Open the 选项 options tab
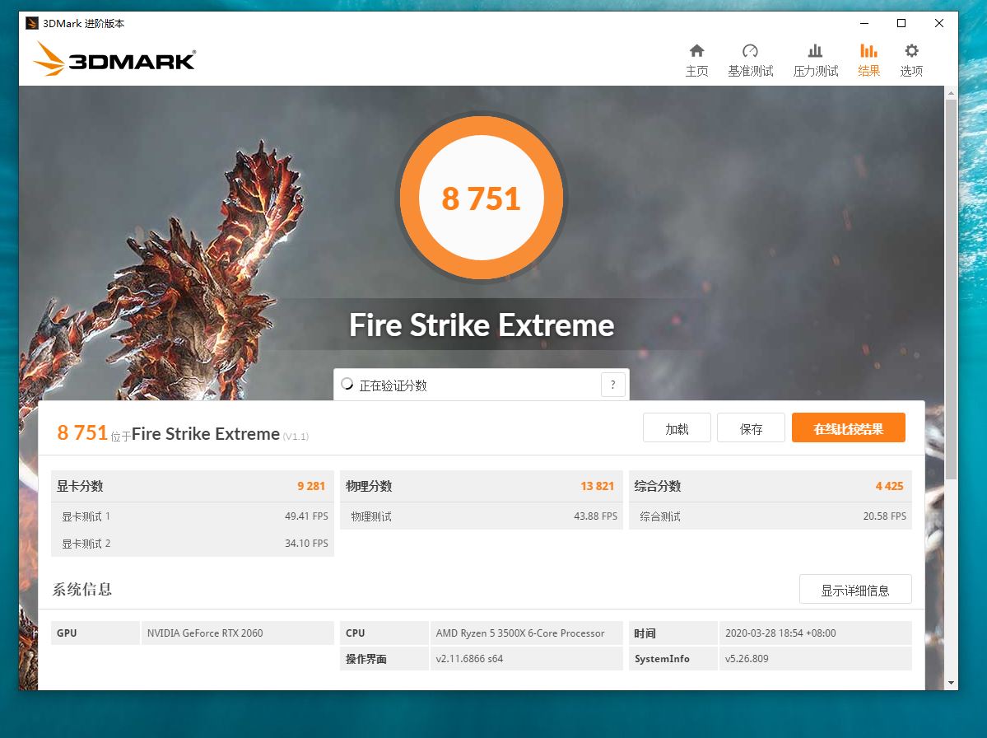Image resolution: width=987 pixels, height=738 pixels. click(910, 60)
